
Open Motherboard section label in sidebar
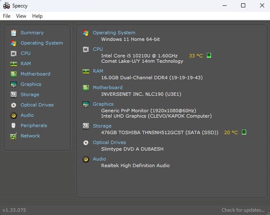36,74
